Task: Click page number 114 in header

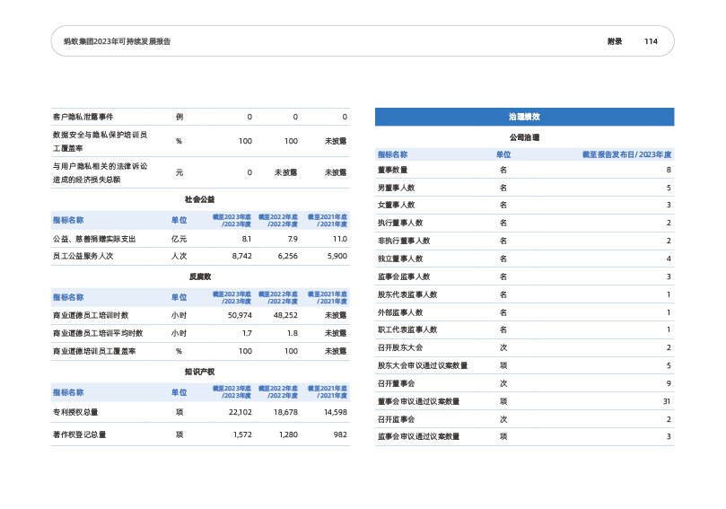Action: [651, 41]
